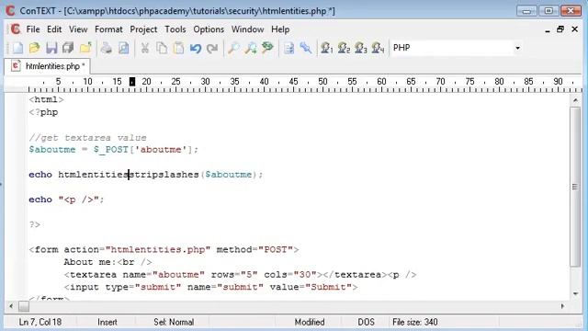This screenshot has width=588, height=331.
Task: Click the blue tools icon beside word wrap
Action: pos(306,48)
